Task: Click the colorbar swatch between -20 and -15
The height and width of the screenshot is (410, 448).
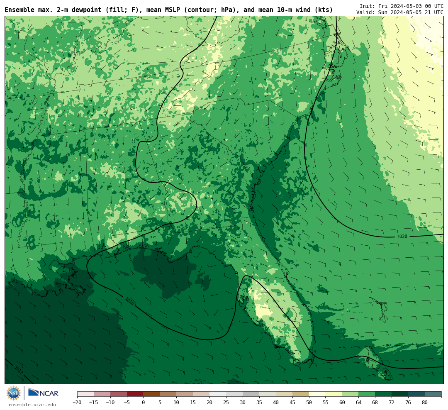Action: point(85,394)
